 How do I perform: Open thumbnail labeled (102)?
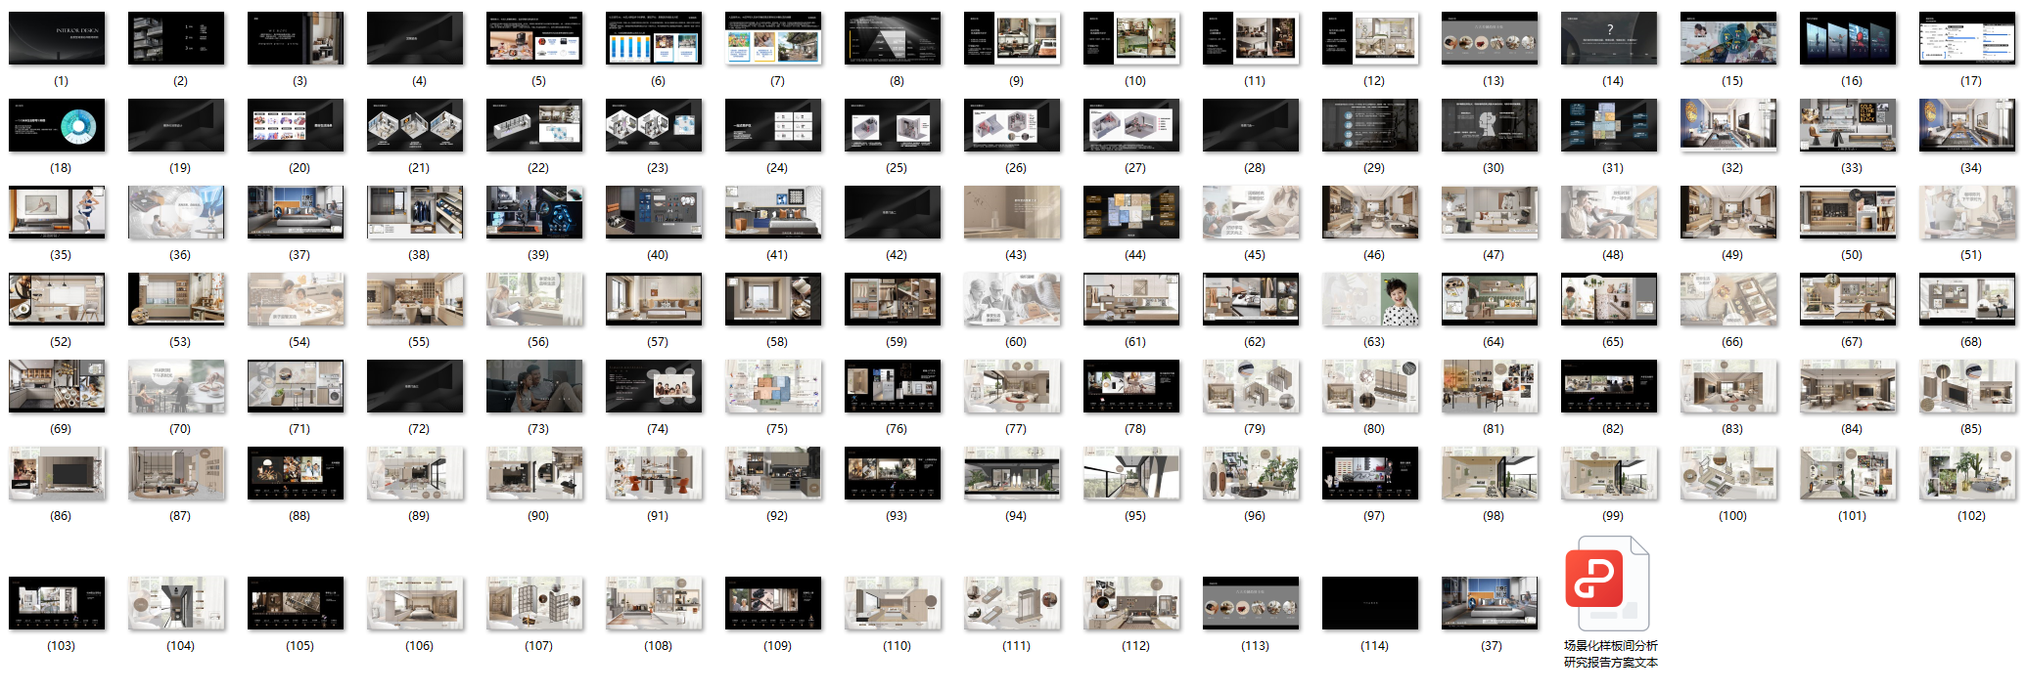(1967, 473)
